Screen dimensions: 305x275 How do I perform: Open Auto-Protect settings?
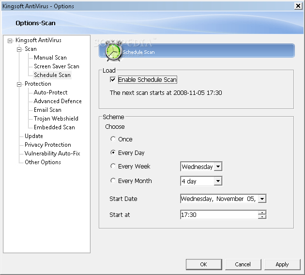pos(50,92)
